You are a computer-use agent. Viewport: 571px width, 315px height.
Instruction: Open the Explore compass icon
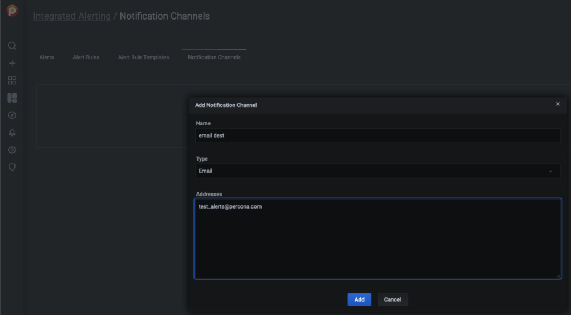pos(12,115)
